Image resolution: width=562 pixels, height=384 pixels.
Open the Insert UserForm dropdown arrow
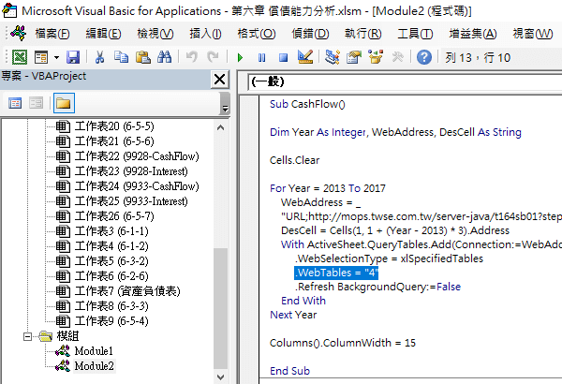coord(56,57)
